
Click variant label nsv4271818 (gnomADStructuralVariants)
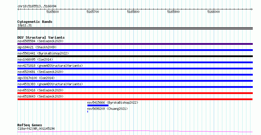[x=50, y=66]
